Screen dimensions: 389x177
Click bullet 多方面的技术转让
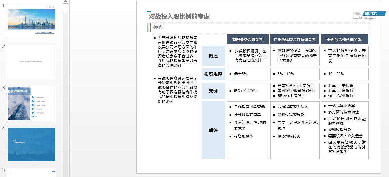click(x=343, y=112)
